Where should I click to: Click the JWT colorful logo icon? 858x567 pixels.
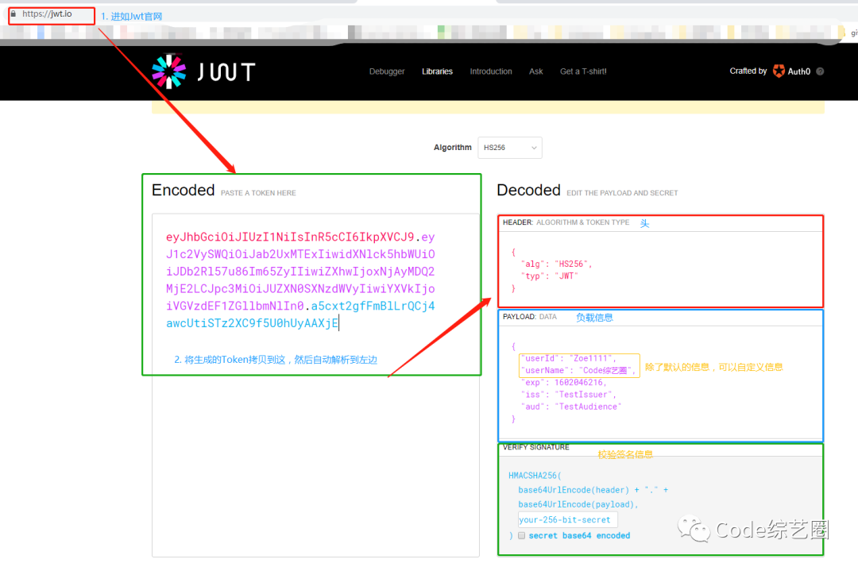click(x=168, y=71)
